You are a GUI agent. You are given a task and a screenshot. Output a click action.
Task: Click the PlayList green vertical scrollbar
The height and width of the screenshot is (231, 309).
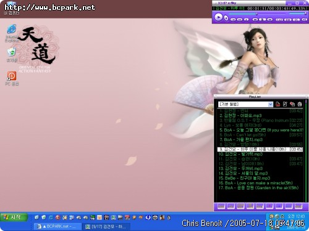[x=305, y=151]
